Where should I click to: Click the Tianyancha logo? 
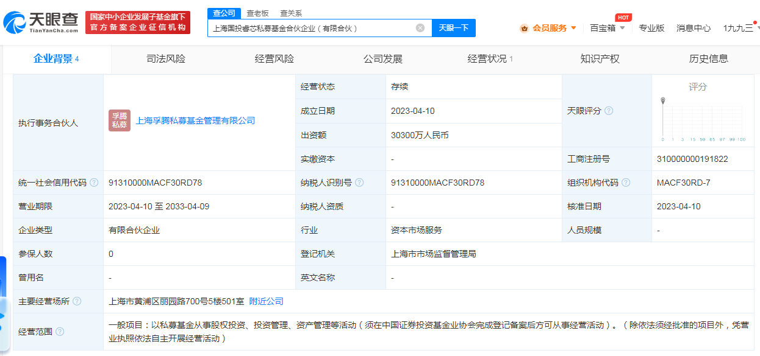(41, 23)
